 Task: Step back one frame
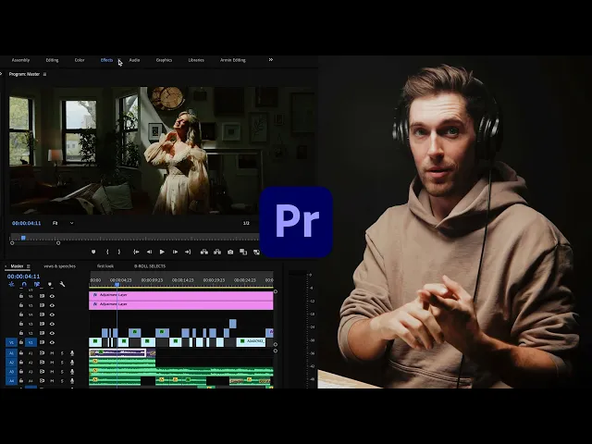150,252
